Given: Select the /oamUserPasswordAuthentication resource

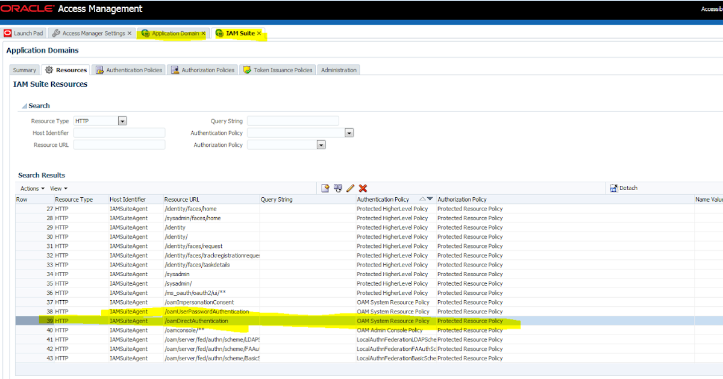Looking at the screenshot, I should click(207, 312).
